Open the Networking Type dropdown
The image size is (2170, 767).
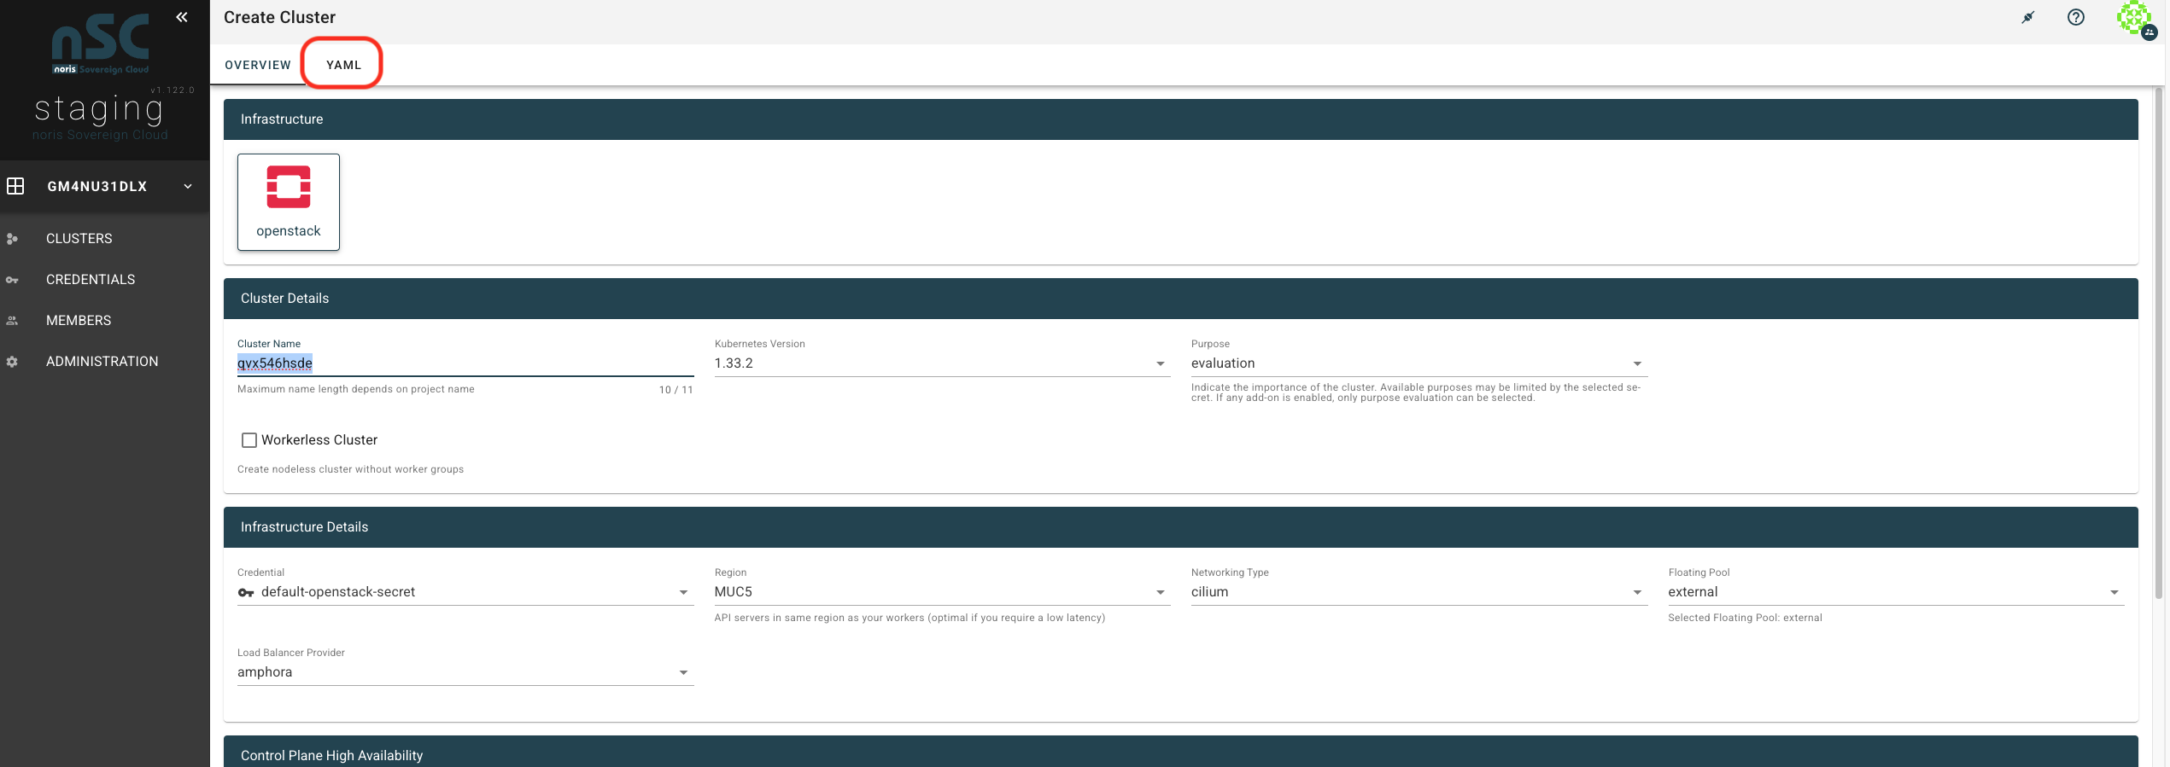[x=1418, y=592]
